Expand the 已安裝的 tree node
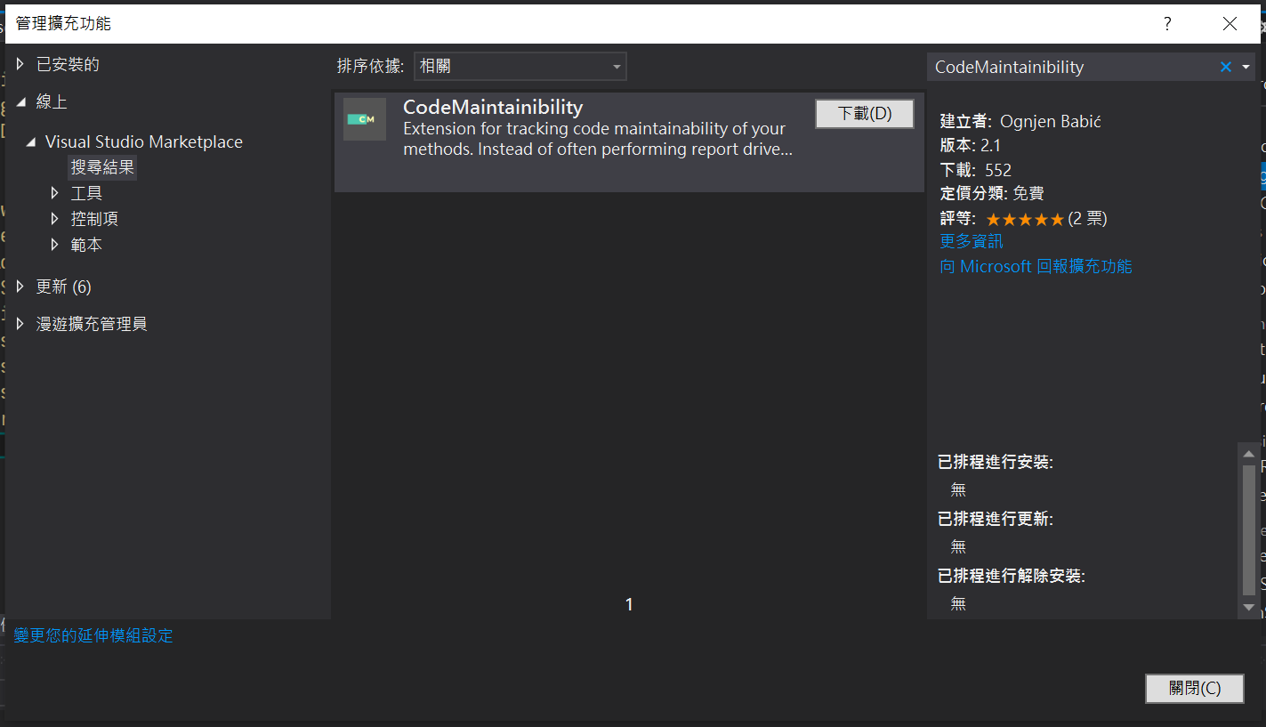 point(20,64)
